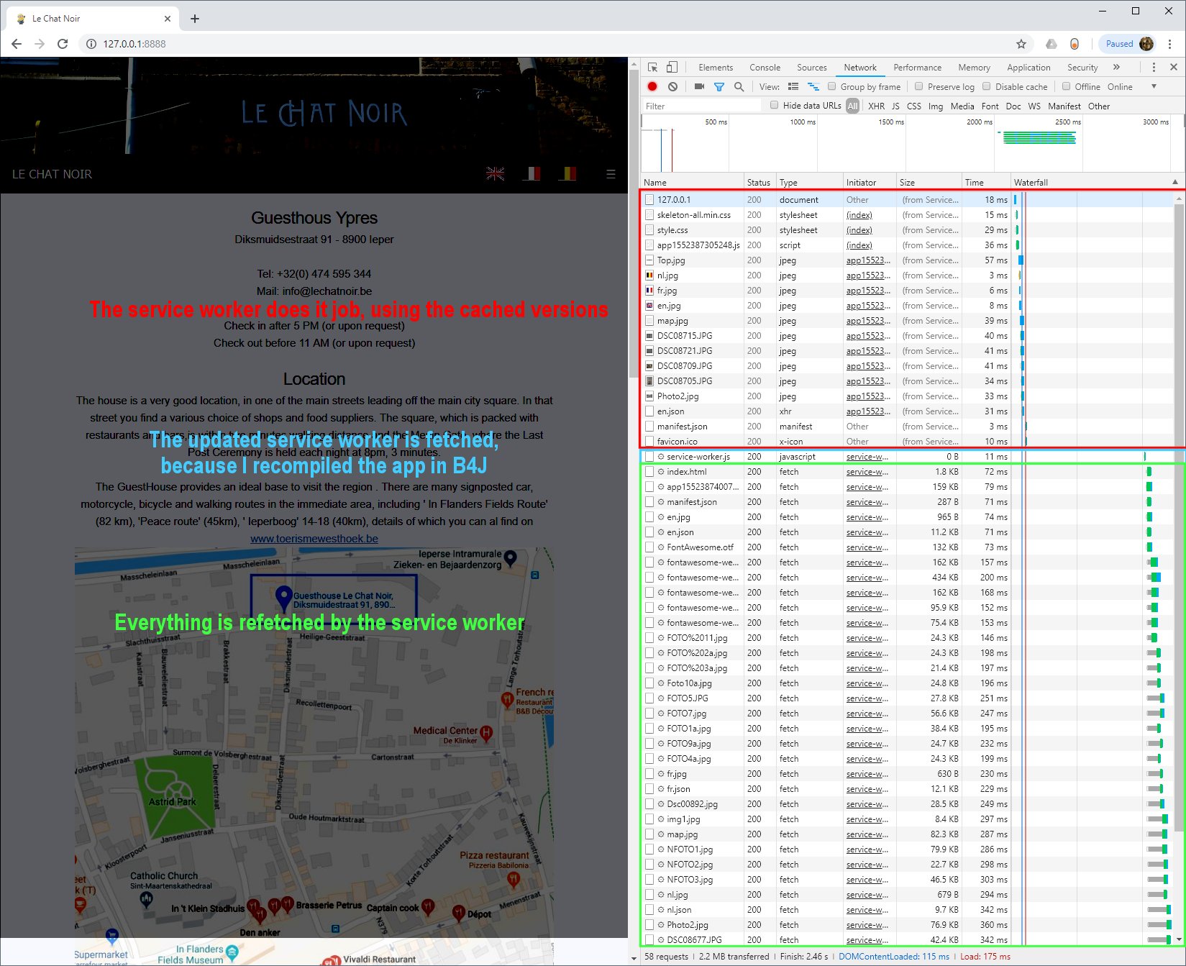Filter requests by Img type

click(935, 106)
